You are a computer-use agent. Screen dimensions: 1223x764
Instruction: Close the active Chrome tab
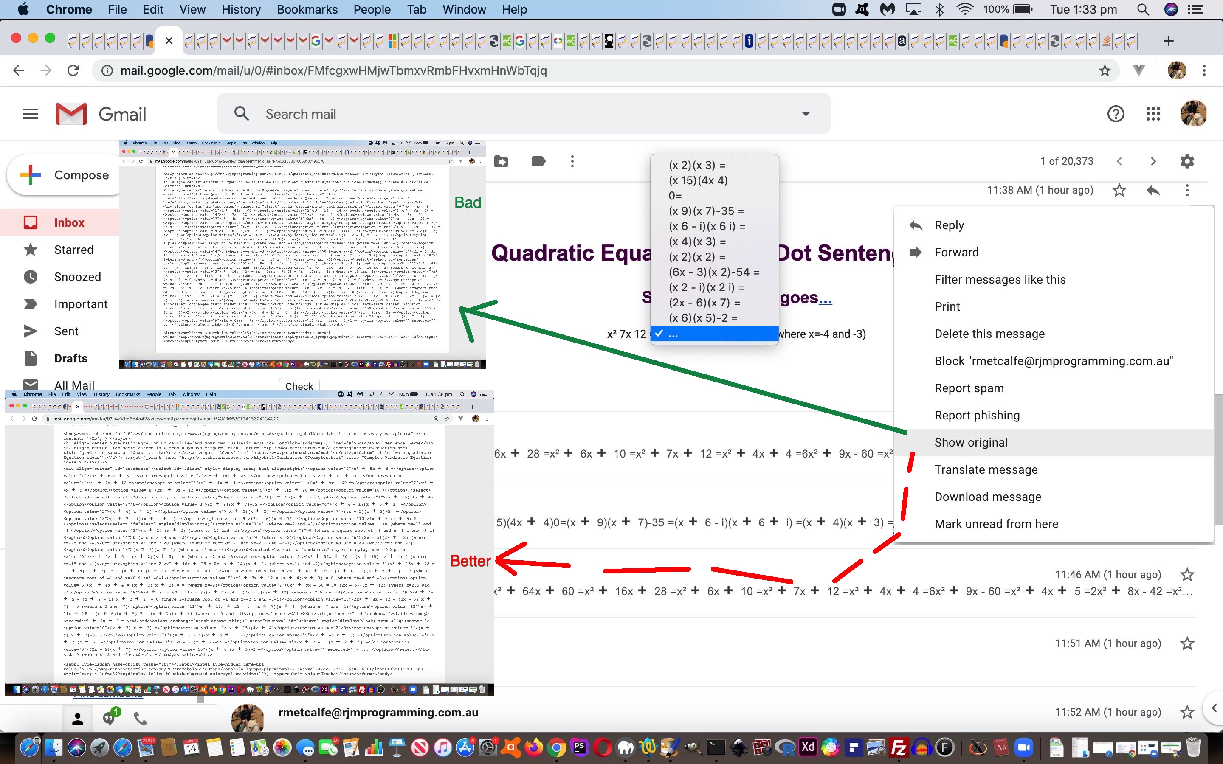pos(169,40)
